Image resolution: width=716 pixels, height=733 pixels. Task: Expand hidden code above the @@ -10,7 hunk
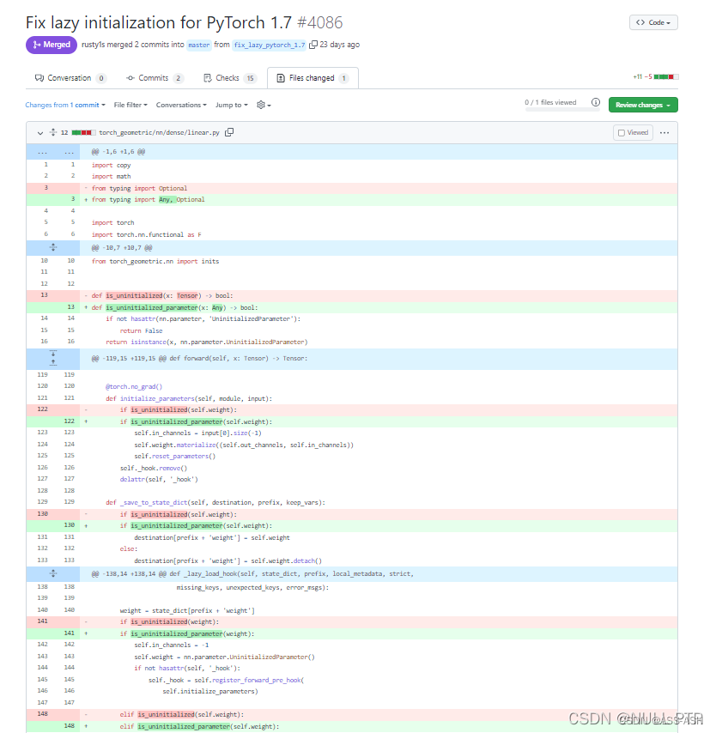(x=53, y=248)
